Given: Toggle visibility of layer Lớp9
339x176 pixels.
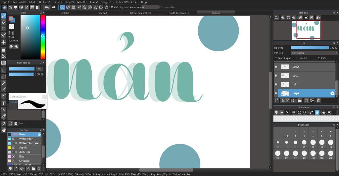Looking at the screenshot, I should pos(276,93).
